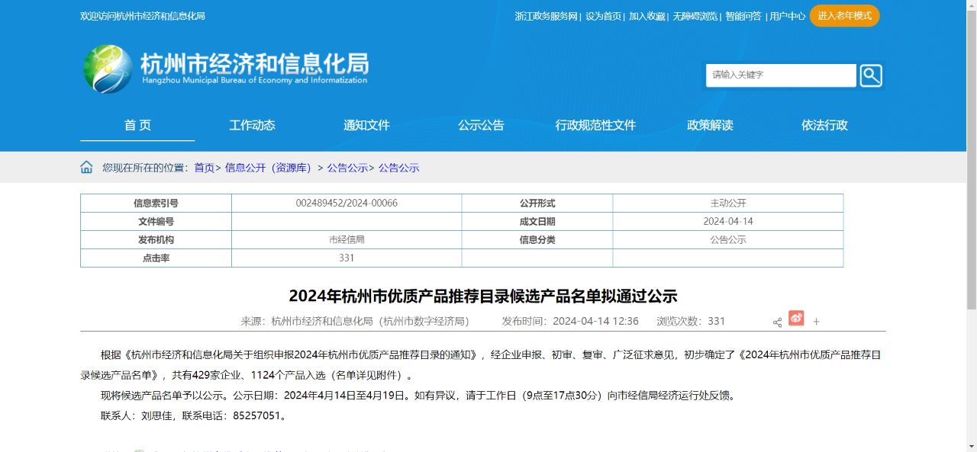Image resolution: width=977 pixels, height=452 pixels.
Task: Click breadcrumb 信息公开（资源库） link
Action: tap(269, 168)
